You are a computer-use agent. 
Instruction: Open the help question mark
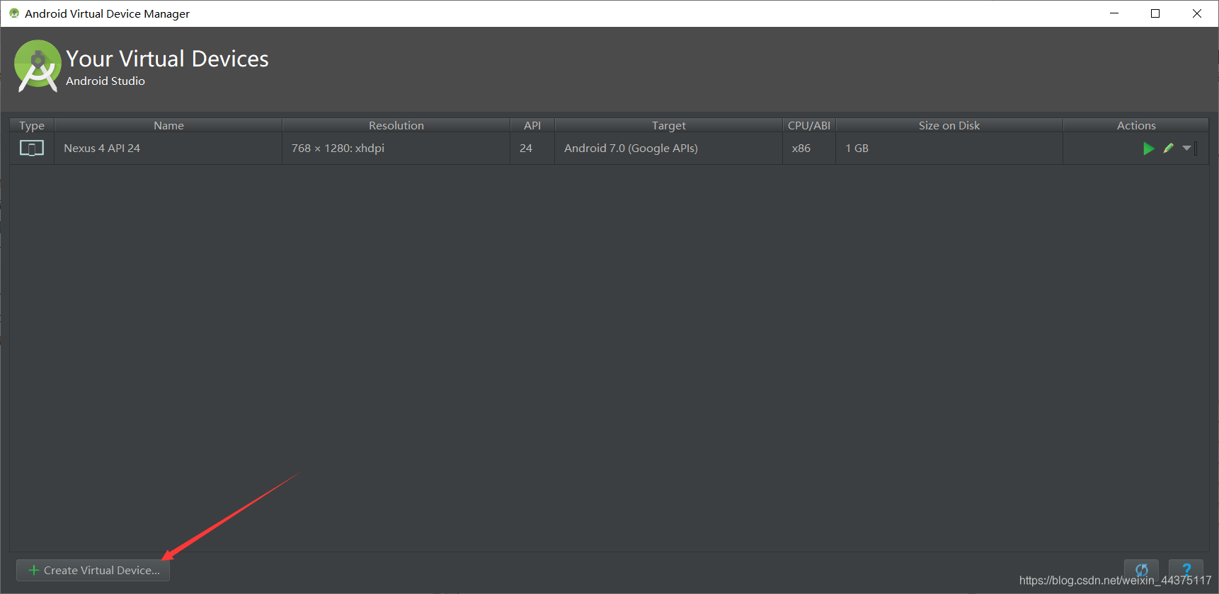pos(1186,569)
